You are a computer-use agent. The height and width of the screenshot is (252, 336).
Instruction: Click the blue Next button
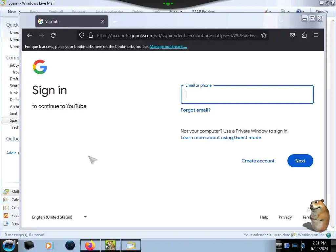click(x=300, y=161)
